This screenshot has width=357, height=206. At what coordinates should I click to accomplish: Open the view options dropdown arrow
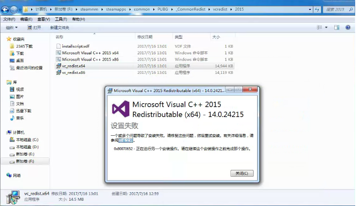click(326, 28)
